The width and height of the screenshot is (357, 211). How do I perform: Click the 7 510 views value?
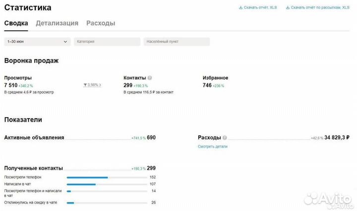pyautogui.click(x=11, y=85)
